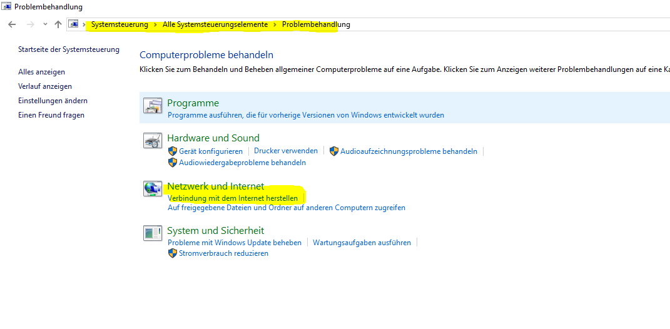Open Audiowiedergabeprobleme behandeln

242,163
